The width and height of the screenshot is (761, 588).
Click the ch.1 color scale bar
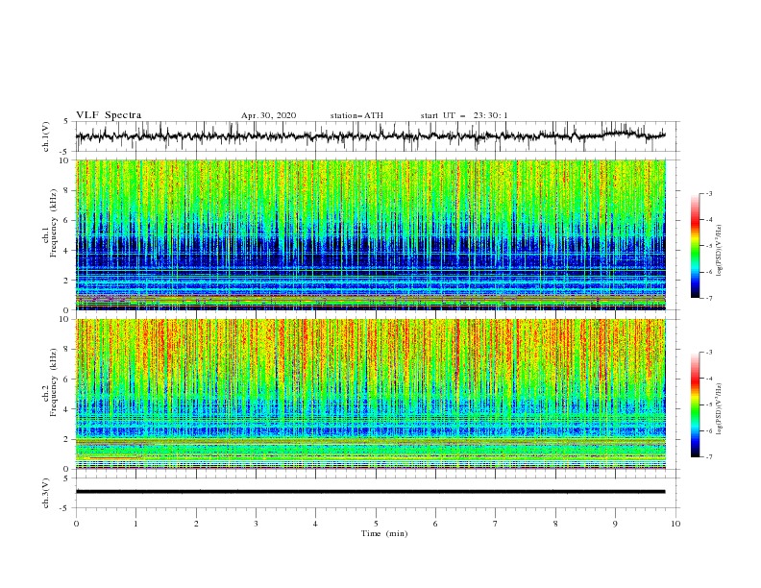pyautogui.click(x=696, y=245)
